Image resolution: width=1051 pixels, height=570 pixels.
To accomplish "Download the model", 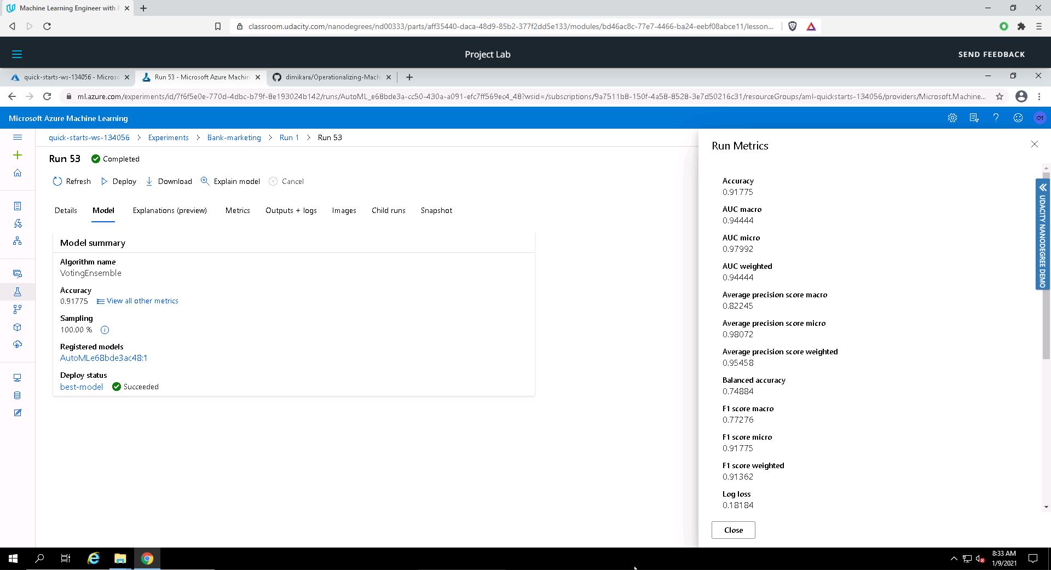I will coord(169,181).
